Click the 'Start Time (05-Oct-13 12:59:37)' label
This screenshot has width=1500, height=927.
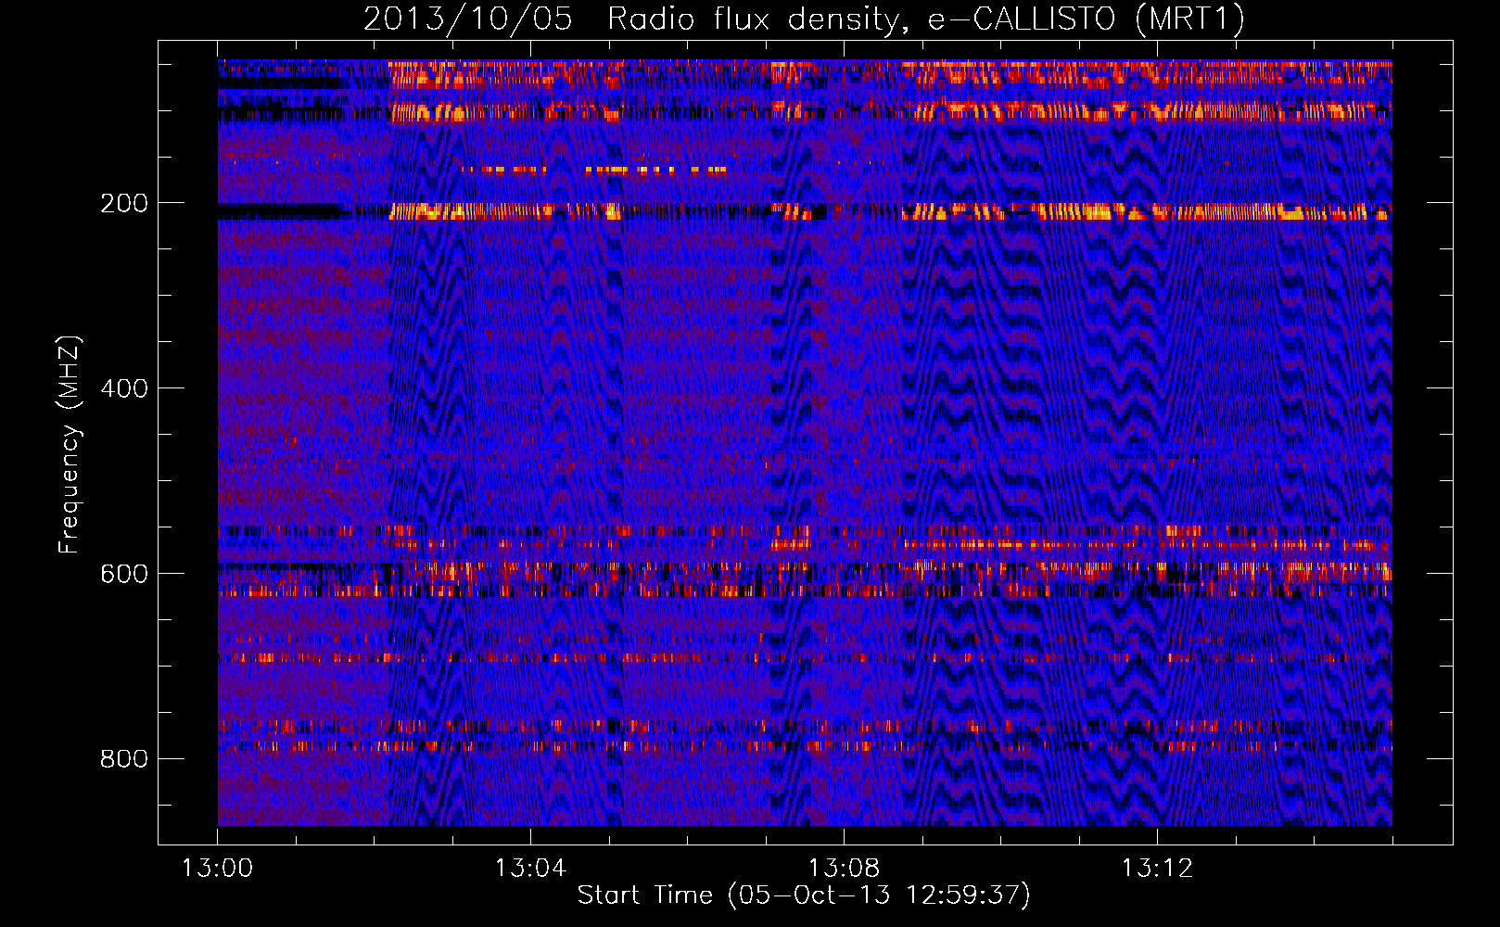(804, 895)
